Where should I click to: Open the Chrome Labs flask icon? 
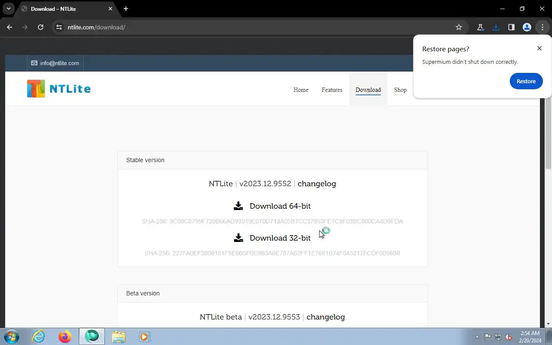(480, 27)
